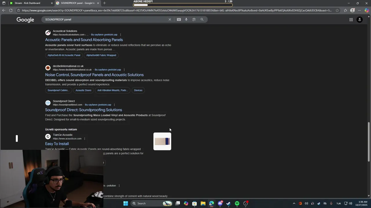
Task: Open more options for decibelinternational result
Action: [124, 70]
